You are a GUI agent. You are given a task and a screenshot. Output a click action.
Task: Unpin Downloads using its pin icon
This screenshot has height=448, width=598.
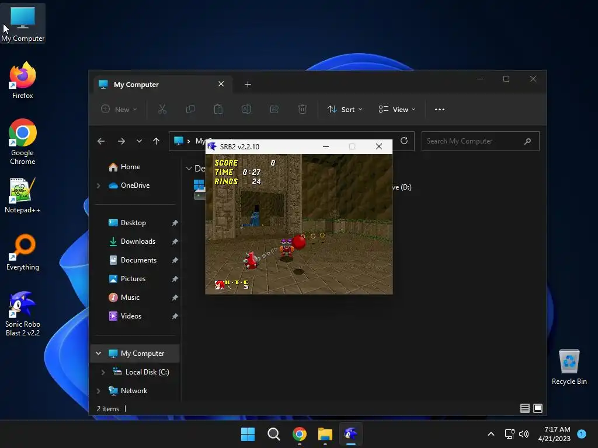coord(175,242)
